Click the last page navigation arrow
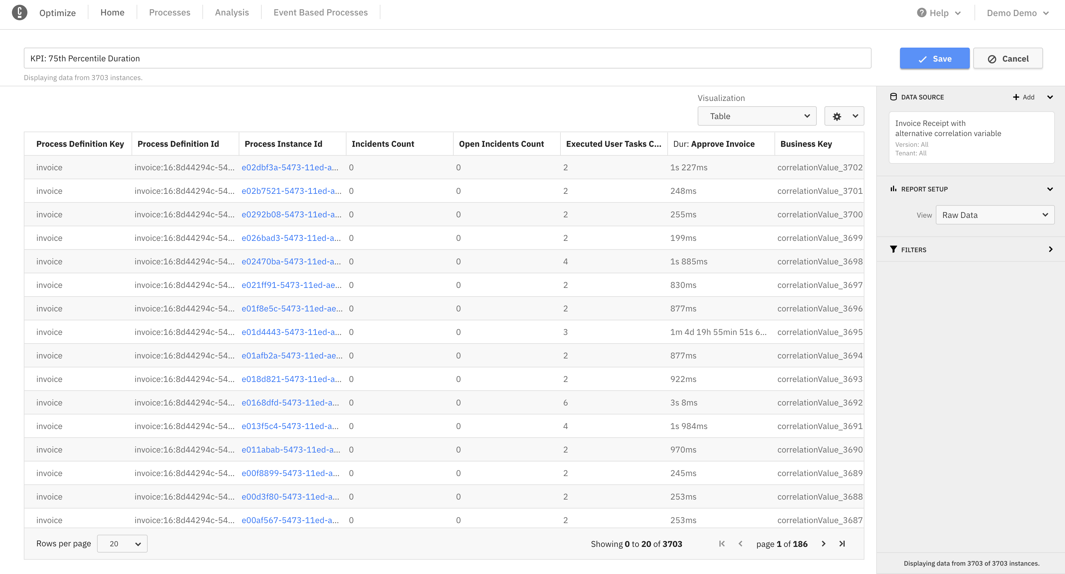Viewport: 1065px width, 574px height. tap(842, 544)
